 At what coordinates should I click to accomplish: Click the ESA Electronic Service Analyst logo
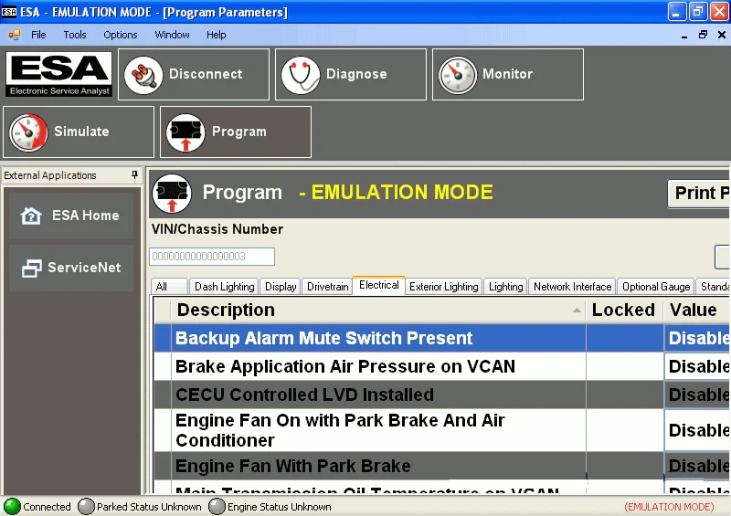(59, 74)
